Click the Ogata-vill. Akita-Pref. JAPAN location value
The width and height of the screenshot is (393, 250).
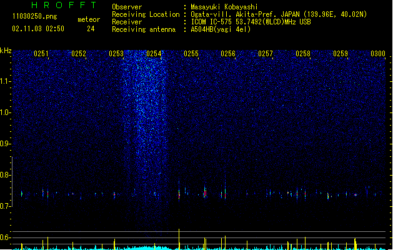pos(279,14)
